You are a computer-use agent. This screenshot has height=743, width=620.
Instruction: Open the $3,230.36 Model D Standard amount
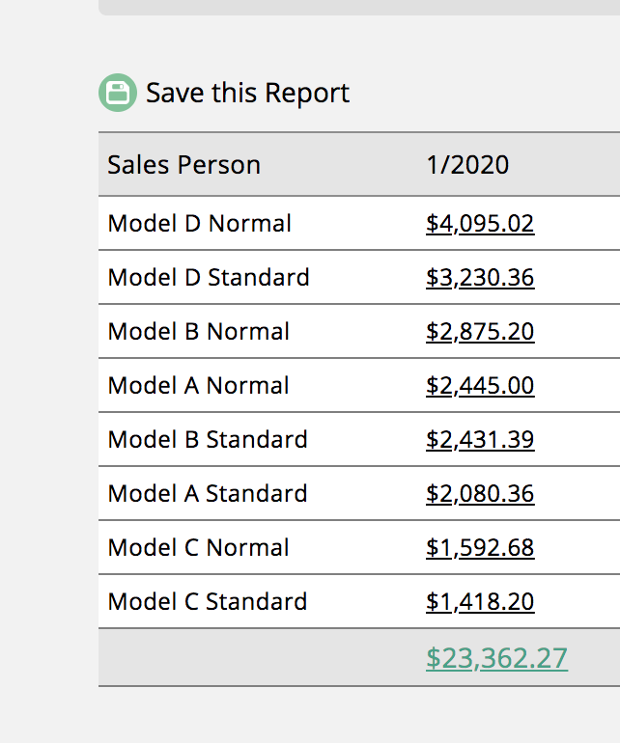(x=479, y=278)
